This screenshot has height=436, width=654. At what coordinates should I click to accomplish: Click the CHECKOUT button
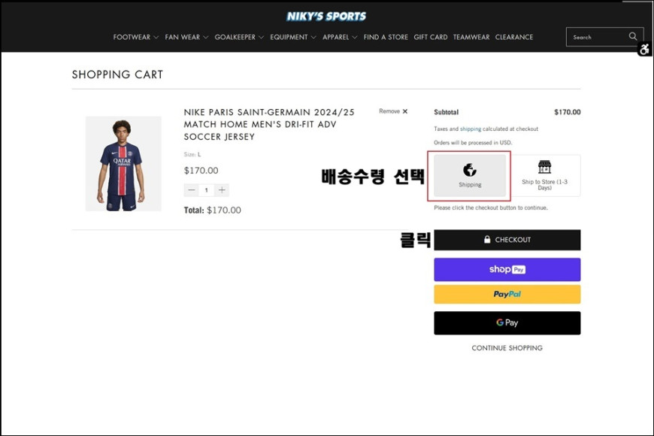[x=507, y=240]
